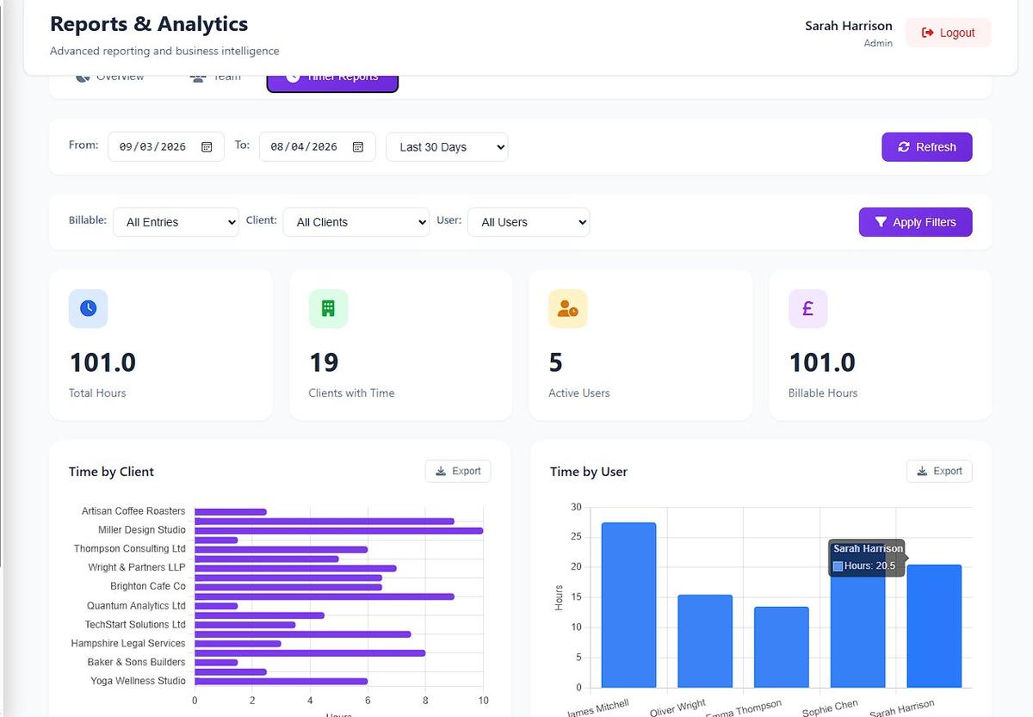Click the download icon on Time by Client Export

[x=442, y=471]
